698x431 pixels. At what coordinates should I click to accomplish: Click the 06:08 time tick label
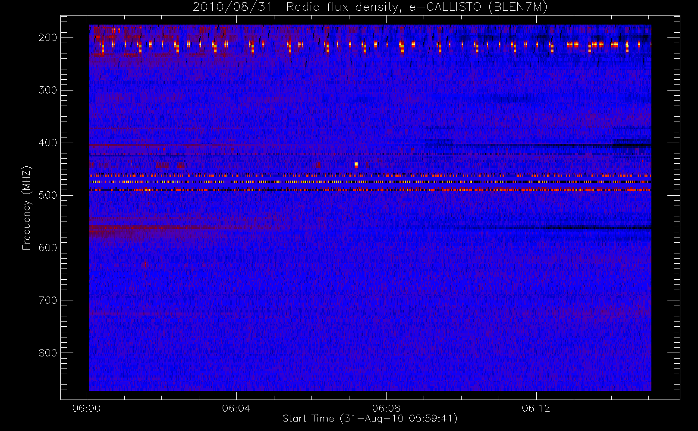pos(386,408)
